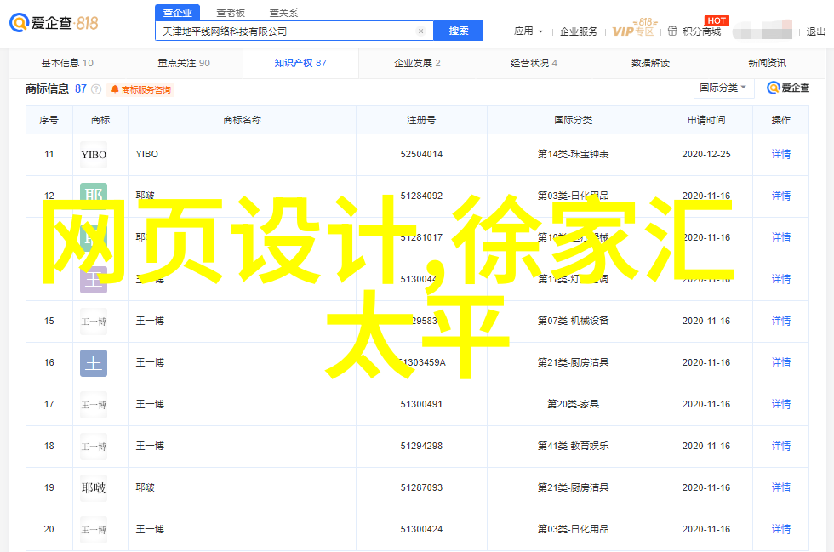
Task: View the YIBO trademark image in row 11
Action: pyautogui.click(x=94, y=155)
